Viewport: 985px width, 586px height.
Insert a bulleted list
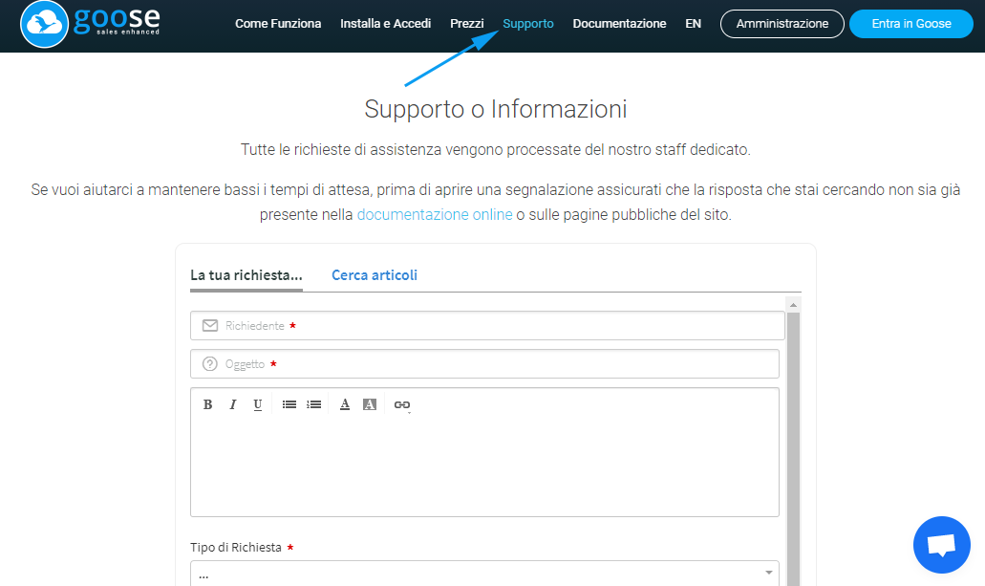click(289, 404)
